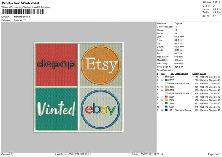Click the design name 'marketplaces 4'
The width and height of the screenshot is (222, 157).
tap(22, 17)
